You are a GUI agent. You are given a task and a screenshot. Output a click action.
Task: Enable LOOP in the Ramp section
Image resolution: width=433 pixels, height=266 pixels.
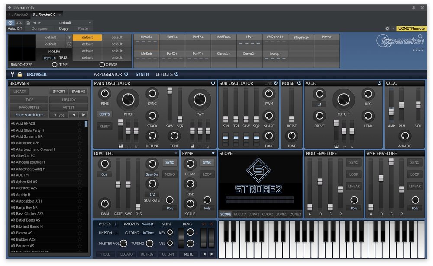(207, 174)
